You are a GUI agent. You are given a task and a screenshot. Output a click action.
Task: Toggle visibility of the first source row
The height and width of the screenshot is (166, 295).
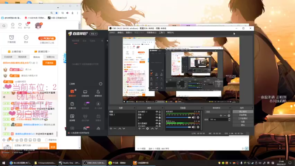point(156,112)
